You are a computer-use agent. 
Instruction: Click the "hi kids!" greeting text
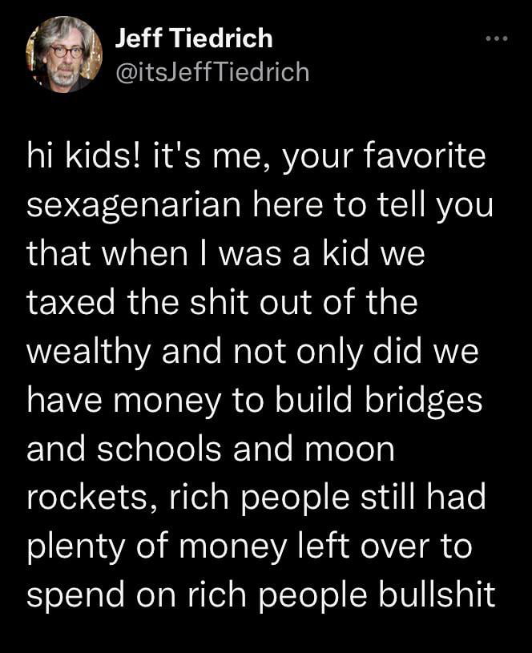click(79, 155)
